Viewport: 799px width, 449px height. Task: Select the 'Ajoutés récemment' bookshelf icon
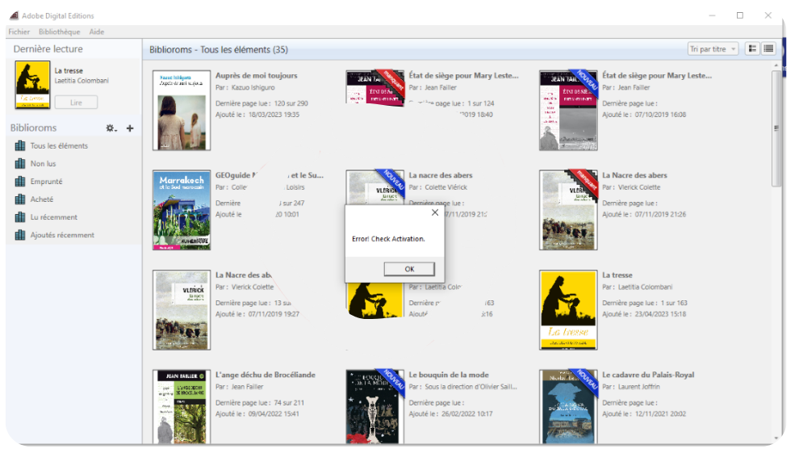(20, 235)
